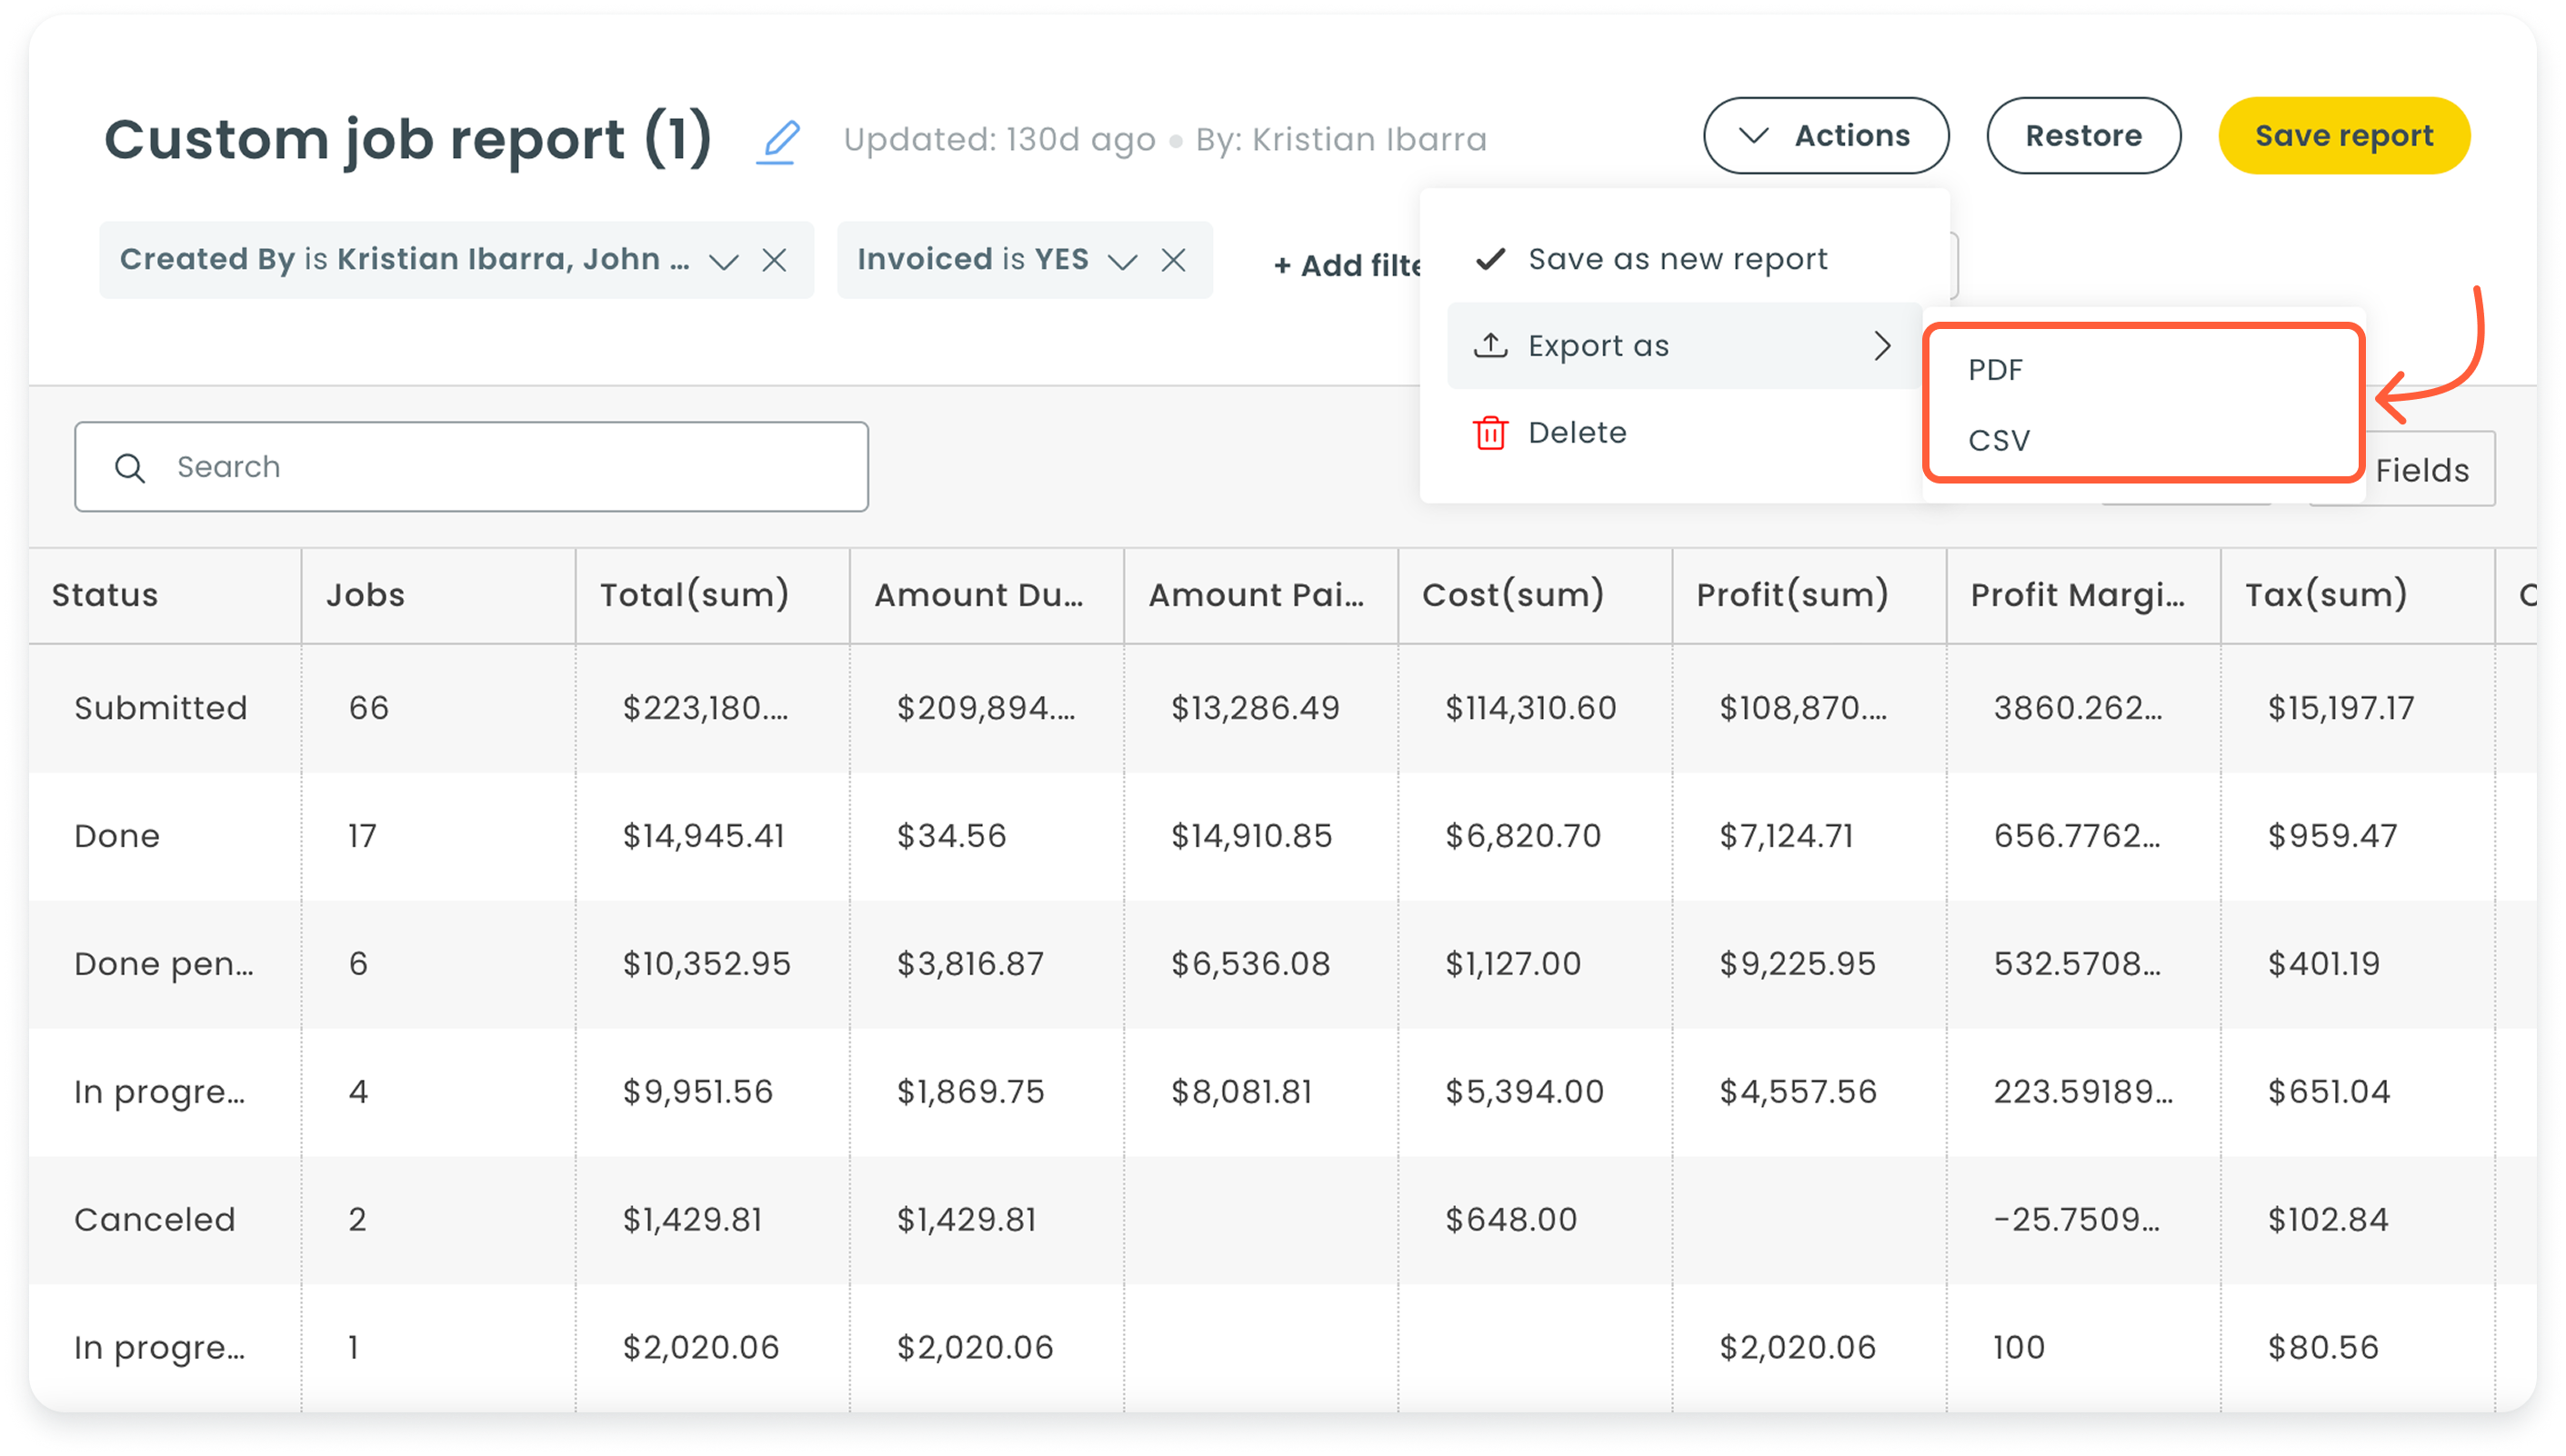This screenshot has height=1456, width=2566.
Task: Remove the Invoiced is YES filter
Action: [x=1172, y=260]
